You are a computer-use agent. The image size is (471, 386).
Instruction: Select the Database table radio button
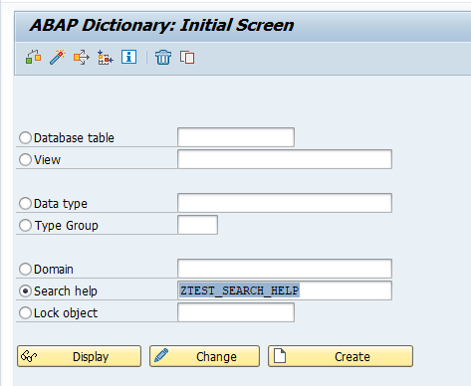click(25, 137)
